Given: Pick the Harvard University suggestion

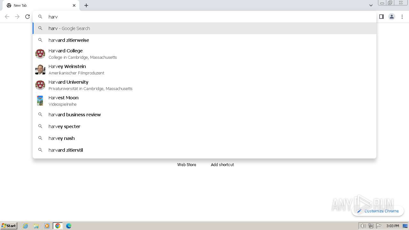Looking at the screenshot, I should tap(204, 85).
